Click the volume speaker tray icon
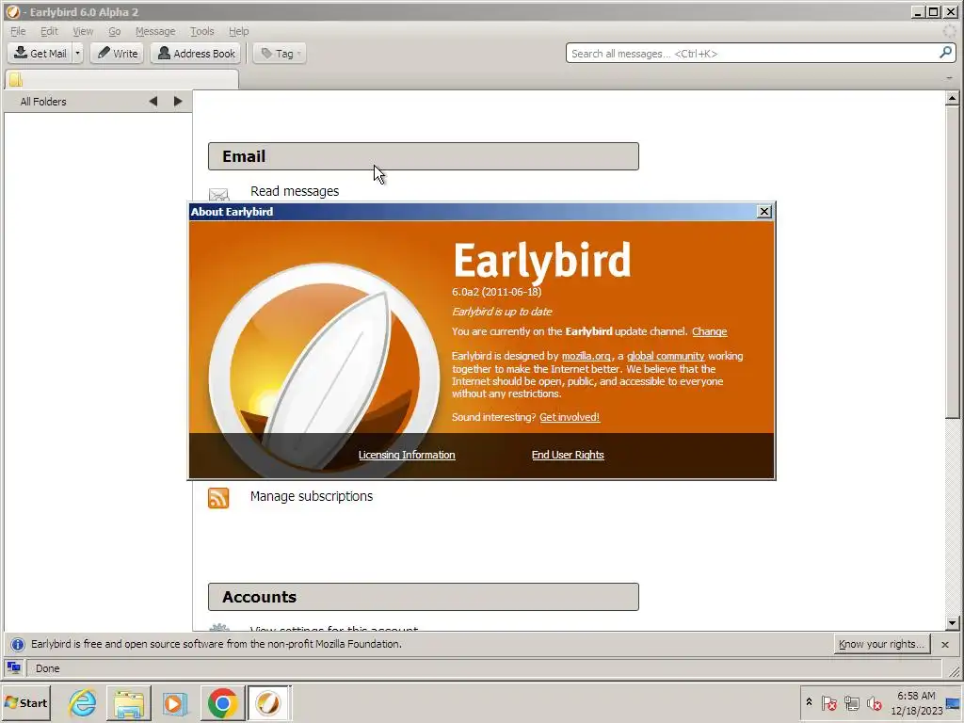 874,702
